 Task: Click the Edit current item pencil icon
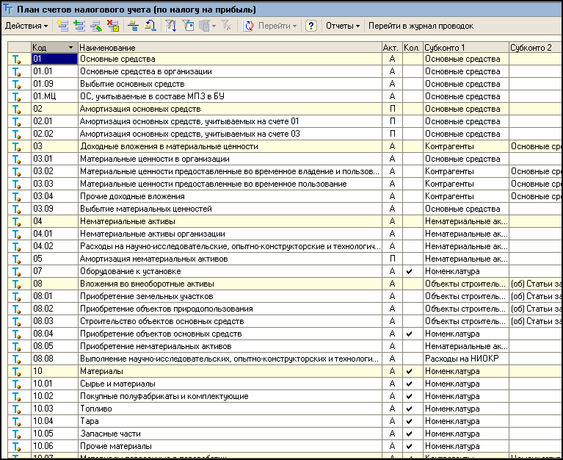point(96,26)
